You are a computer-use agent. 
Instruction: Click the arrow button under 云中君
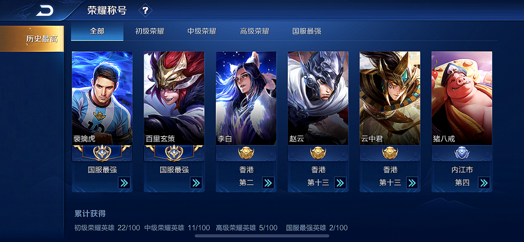pos(412,183)
